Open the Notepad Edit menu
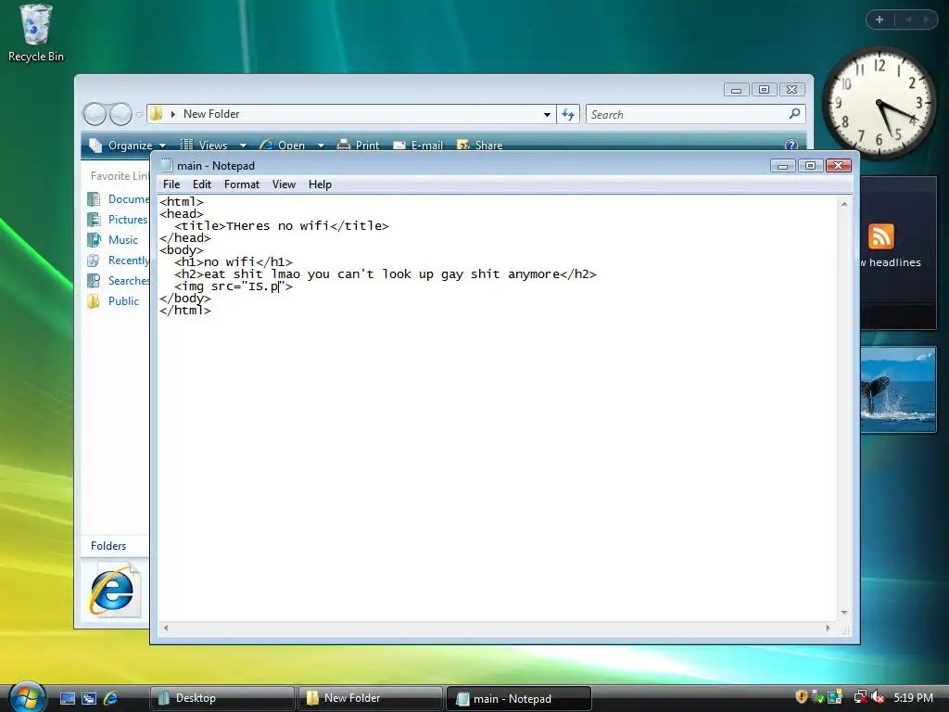This screenshot has height=712, width=949. point(201,184)
